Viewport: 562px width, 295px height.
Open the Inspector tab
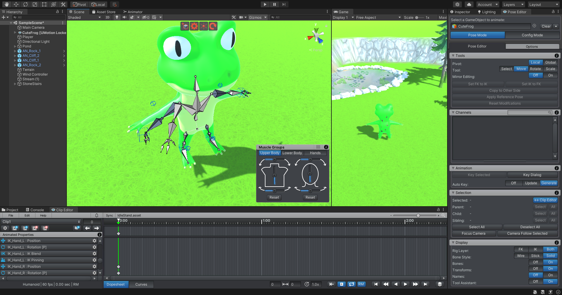pyautogui.click(x=460, y=12)
